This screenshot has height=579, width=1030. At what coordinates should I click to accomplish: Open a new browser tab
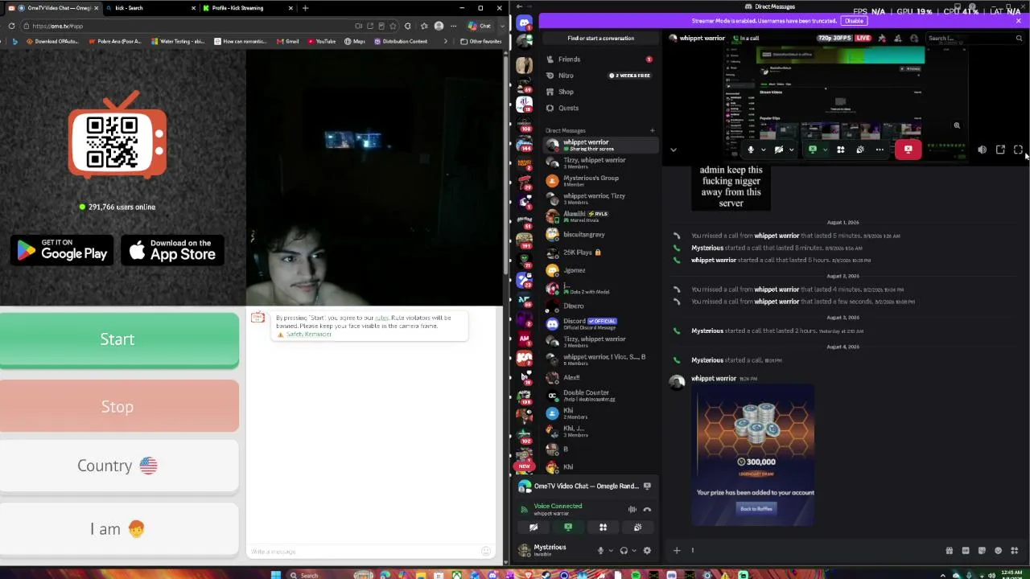(305, 8)
